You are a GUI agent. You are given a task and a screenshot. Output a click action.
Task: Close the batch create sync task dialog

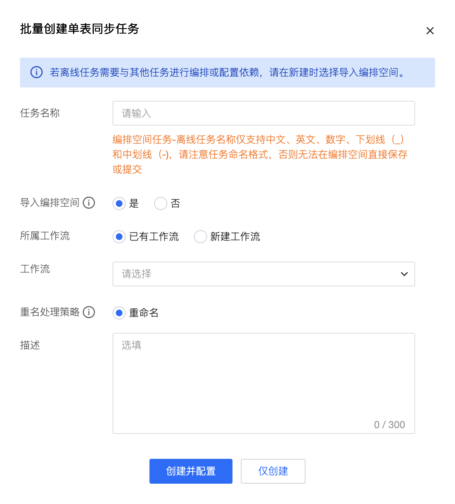(430, 31)
